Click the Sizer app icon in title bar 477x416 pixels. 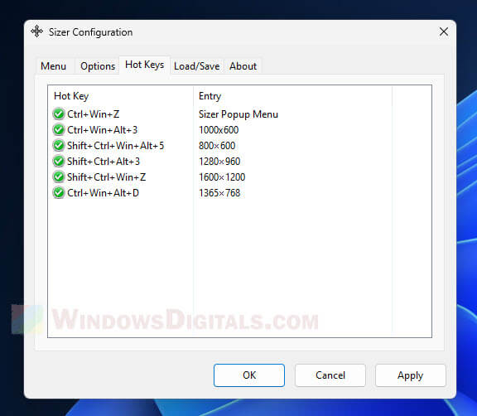click(x=36, y=31)
